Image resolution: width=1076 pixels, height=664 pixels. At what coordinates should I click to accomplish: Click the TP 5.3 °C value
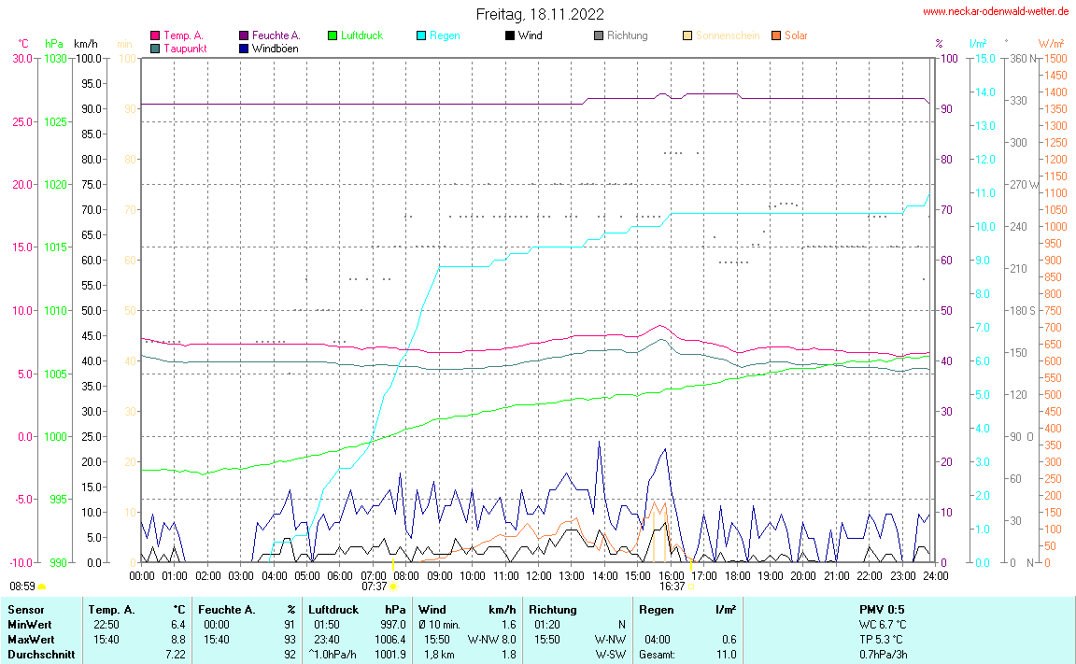pyautogui.click(x=881, y=640)
